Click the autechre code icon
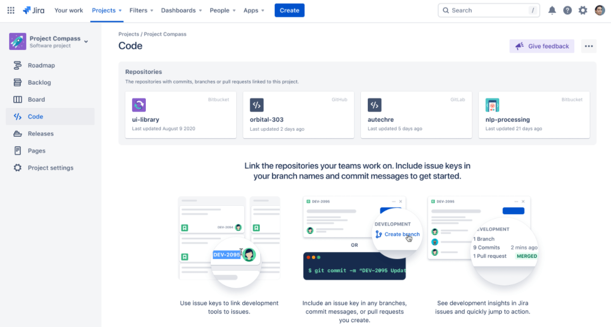This screenshot has width=611, height=327. 375,105
